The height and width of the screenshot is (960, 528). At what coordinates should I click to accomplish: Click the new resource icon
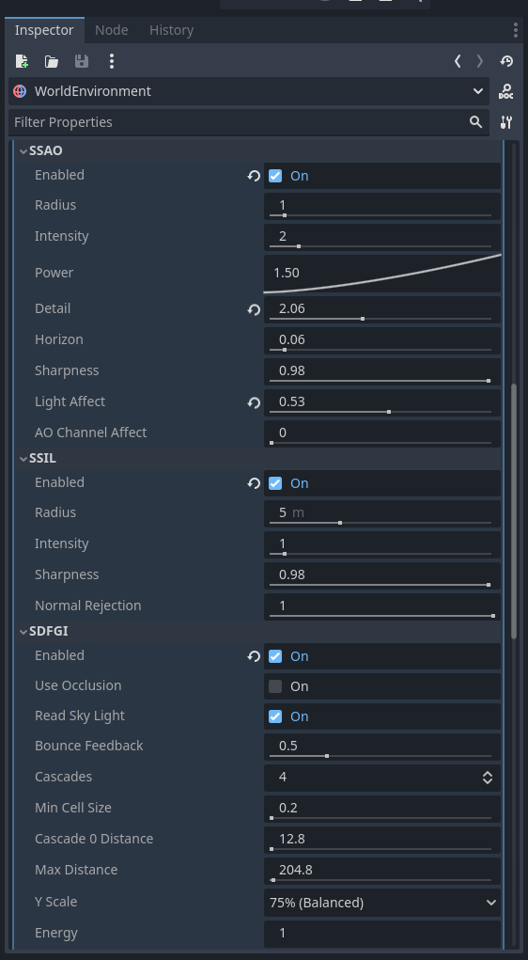pyautogui.click(x=22, y=60)
